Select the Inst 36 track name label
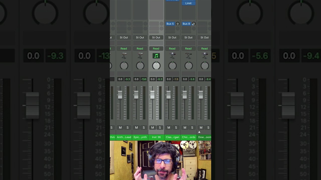 pyautogui.click(x=156, y=137)
